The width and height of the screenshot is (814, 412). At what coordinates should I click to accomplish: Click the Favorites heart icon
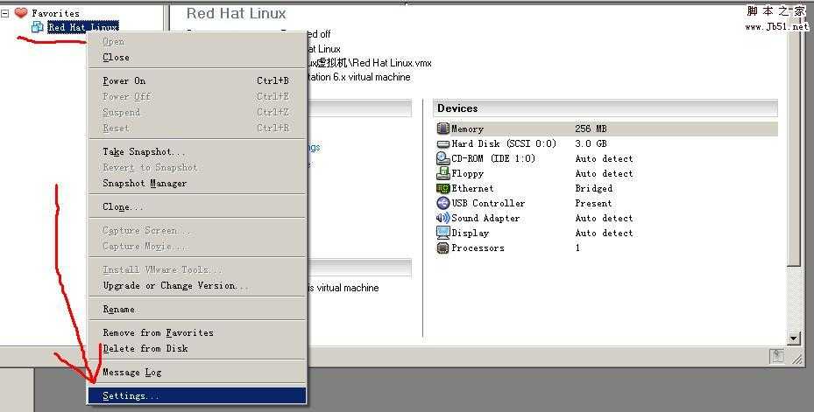[x=21, y=12]
